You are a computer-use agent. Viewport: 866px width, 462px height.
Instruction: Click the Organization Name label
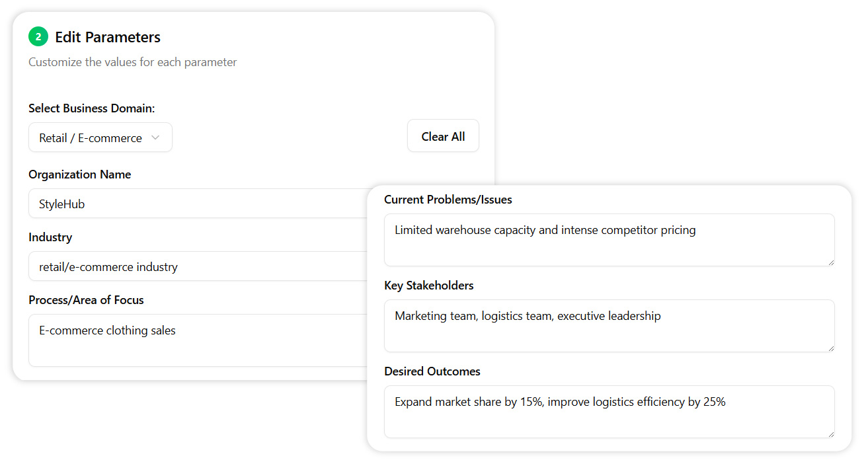79,174
